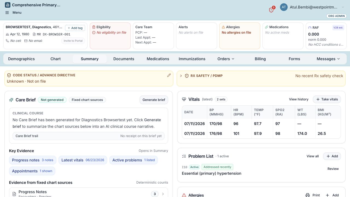350x197 pixels.
Task: Click the RAF gauge icon
Action: click(x=310, y=28)
